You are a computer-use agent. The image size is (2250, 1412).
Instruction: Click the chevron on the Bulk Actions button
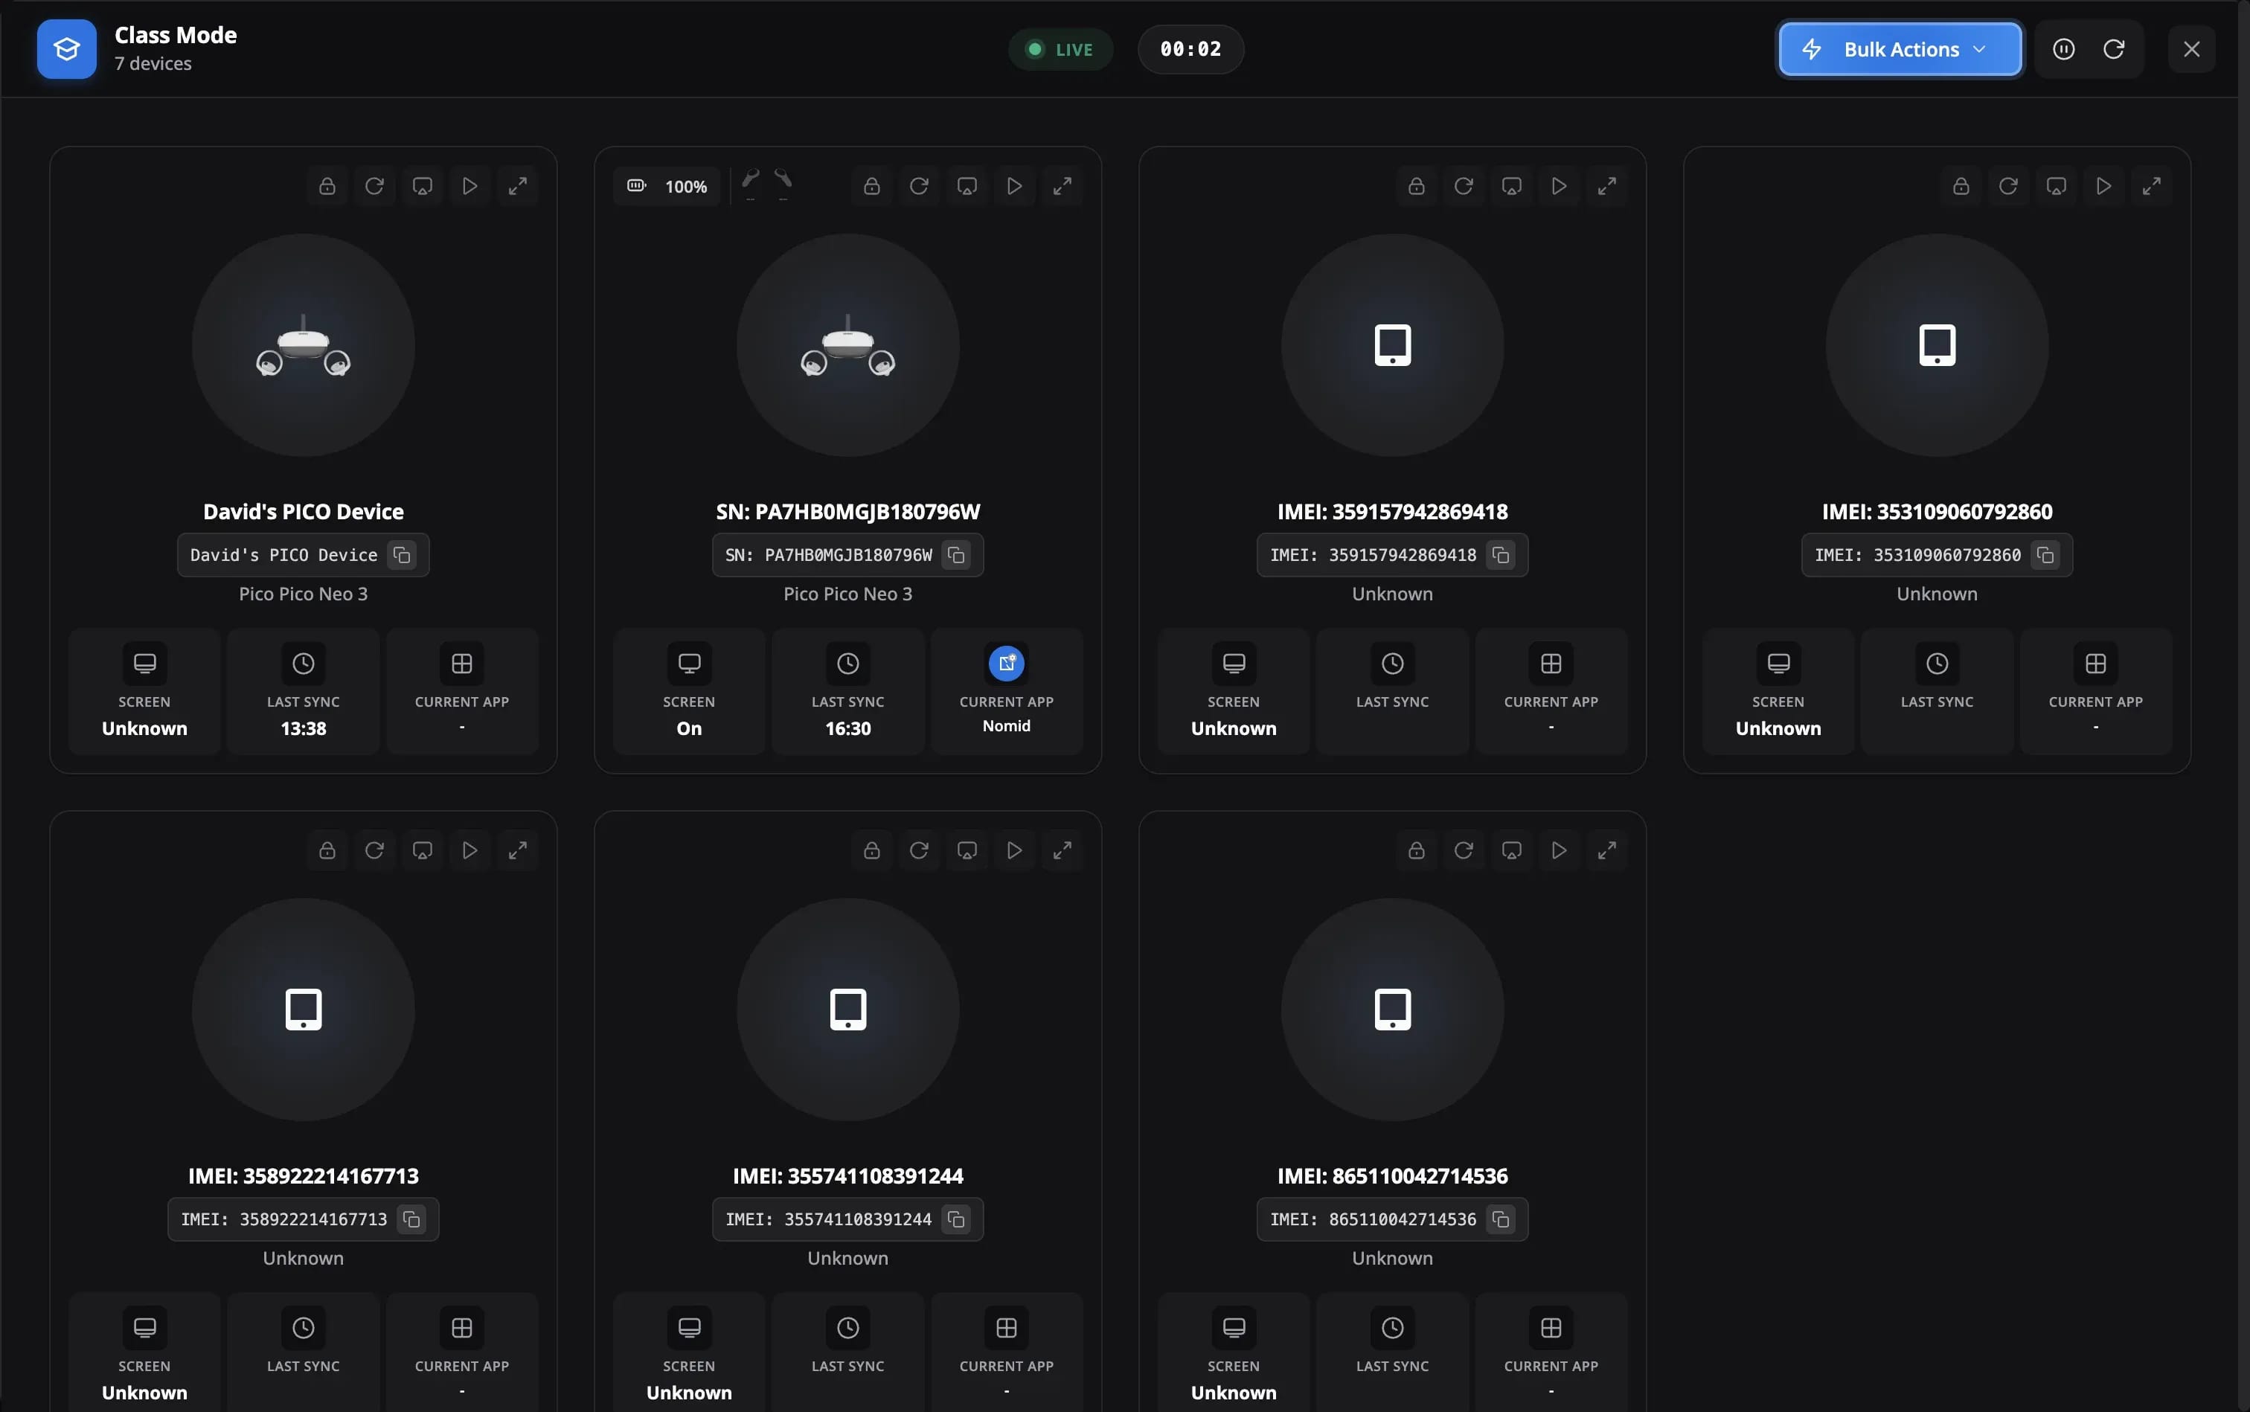tap(1979, 50)
